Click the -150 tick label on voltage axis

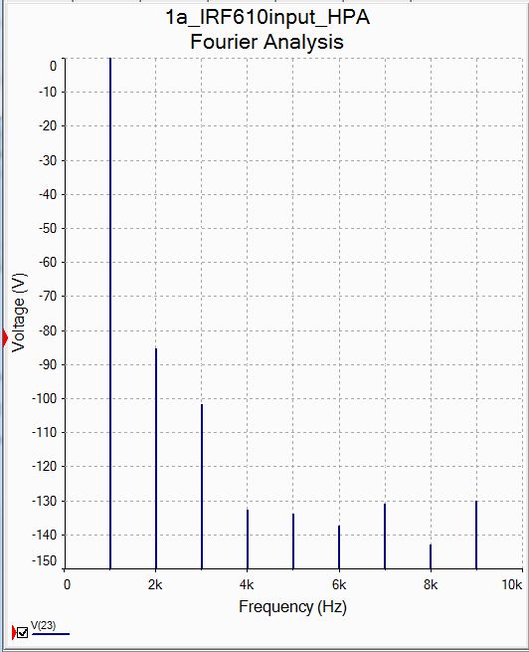coord(44,561)
